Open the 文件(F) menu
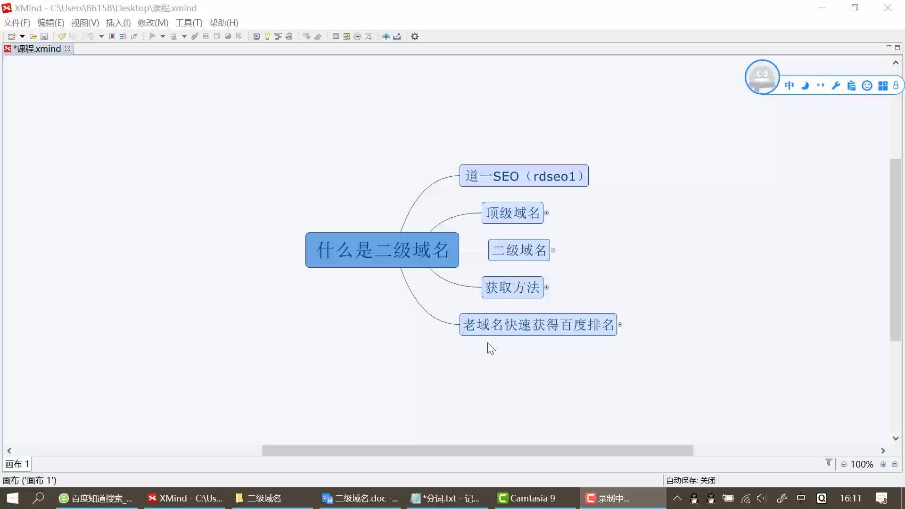The height and width of the screenshot is (509, 905). (x=17, y=23)
